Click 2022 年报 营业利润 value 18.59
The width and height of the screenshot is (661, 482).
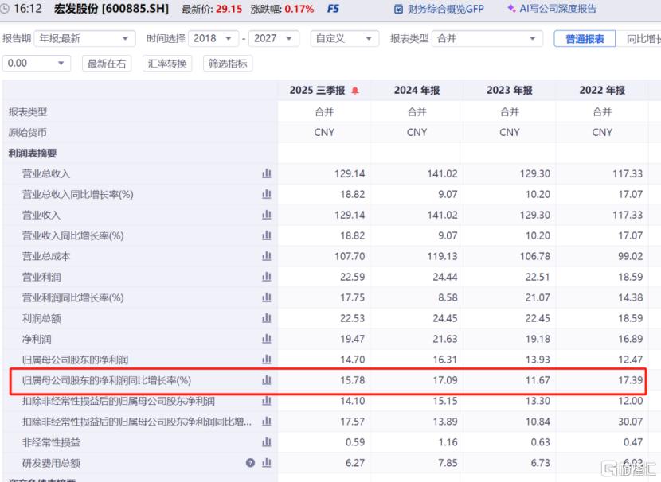tap(630, 277)
